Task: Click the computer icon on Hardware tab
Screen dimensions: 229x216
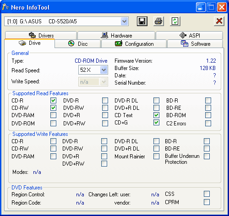Action: [x=104, y=35]
